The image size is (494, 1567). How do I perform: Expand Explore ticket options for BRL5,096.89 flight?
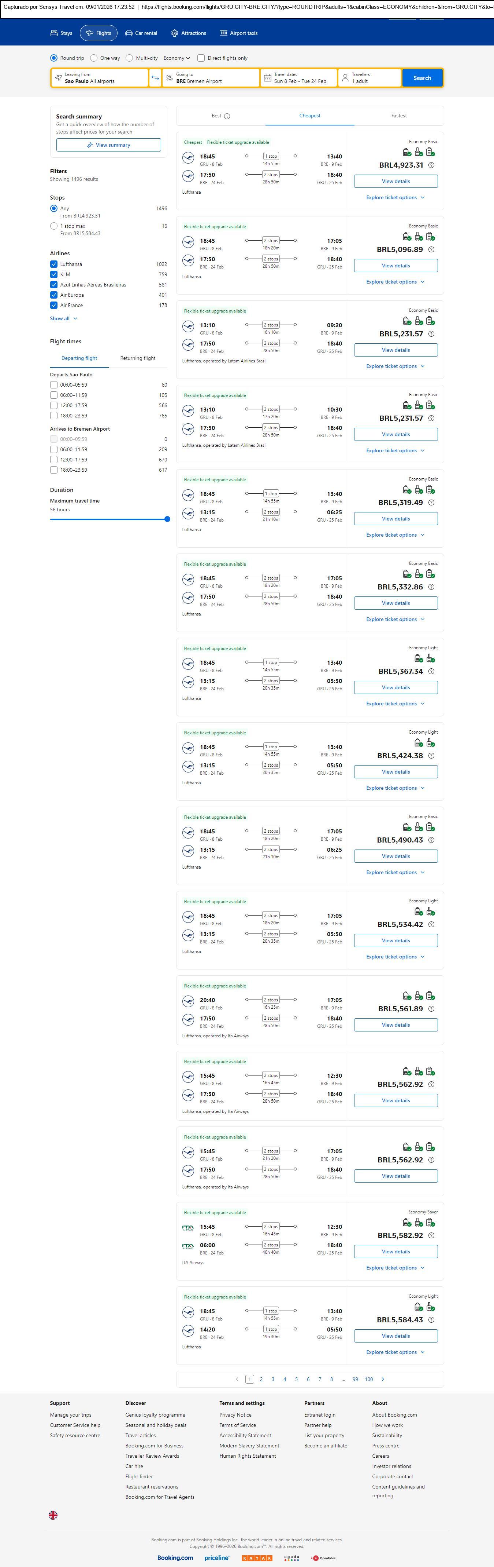[x=395, y=282]
